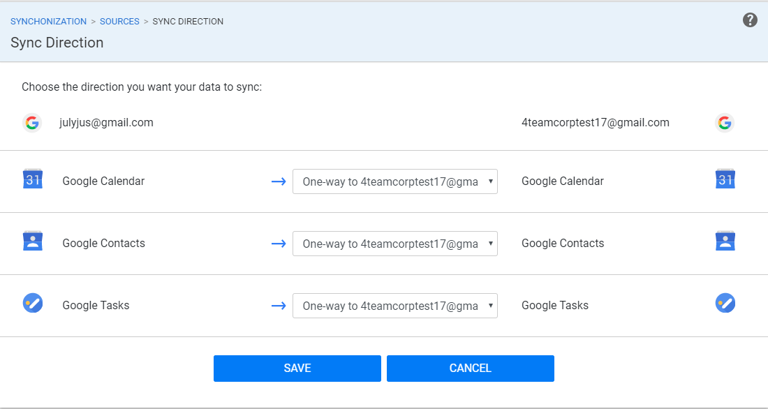
Task: Click the right Google Calendar icon
Action: [725, 179]
